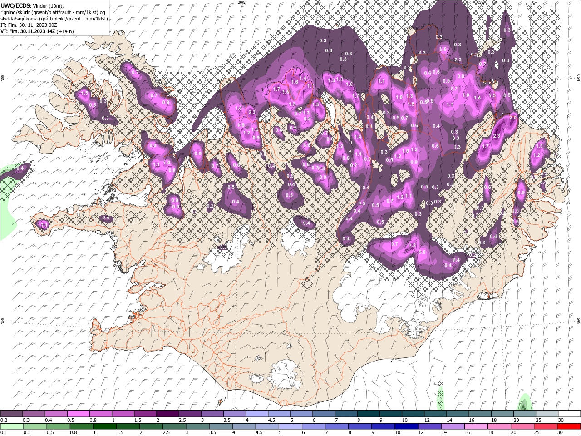The height and width of the screenshot is (436, 581).
Task: Pick the dark purple upper swatch labeled 2
Action: click(x=167, y=413)
